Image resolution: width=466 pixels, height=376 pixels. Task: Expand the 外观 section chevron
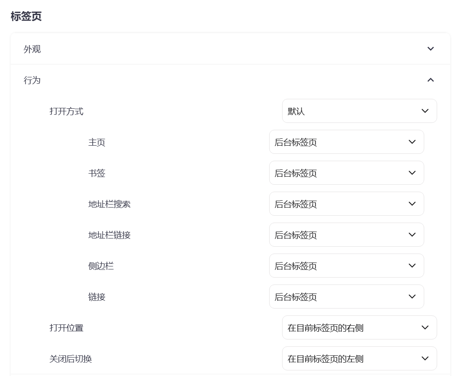point(430,49)
